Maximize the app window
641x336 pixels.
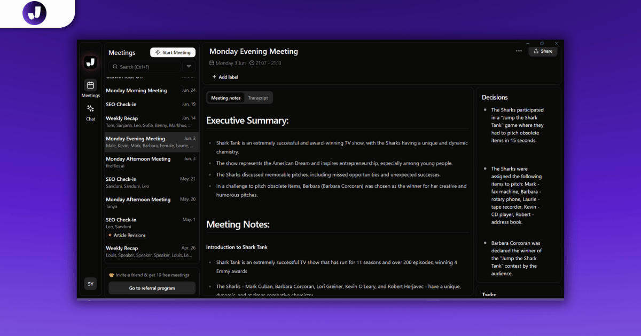pos(542,43)
